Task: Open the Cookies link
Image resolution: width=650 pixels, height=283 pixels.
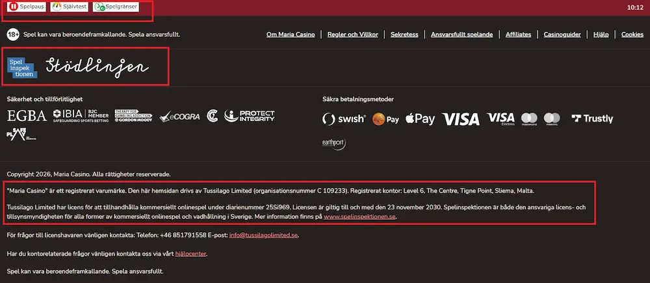Action: [x=632, y=35]
